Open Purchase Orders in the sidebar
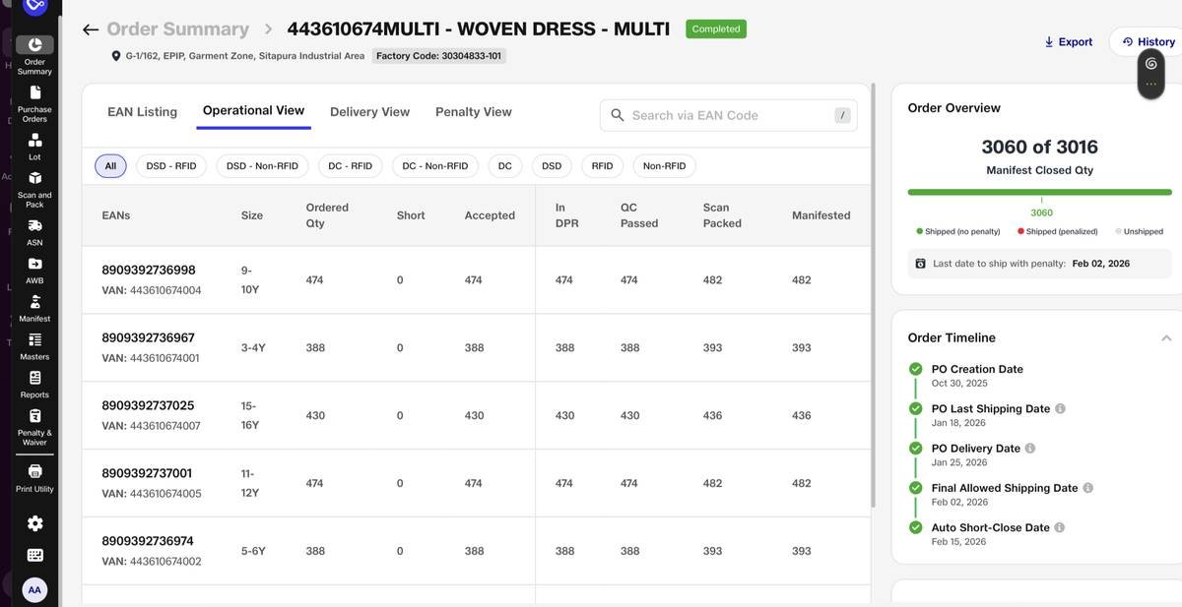1182x607 pixels. (x=34, y=104)
